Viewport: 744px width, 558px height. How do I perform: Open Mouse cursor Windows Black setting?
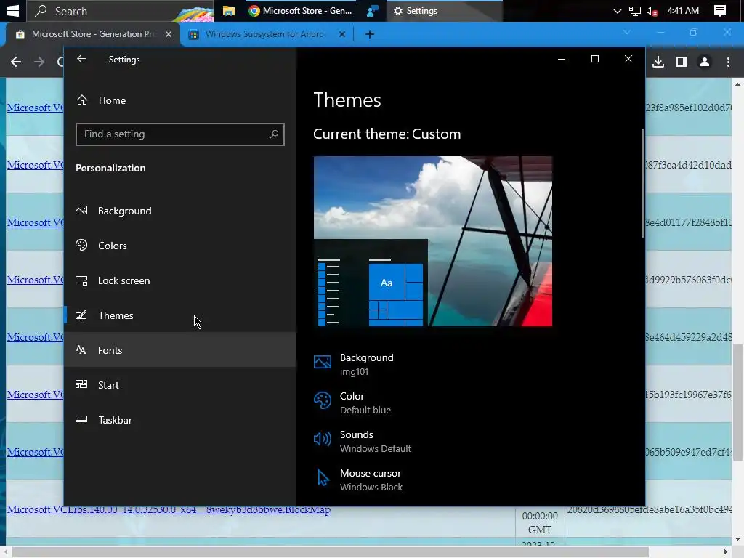click(358, 480)
